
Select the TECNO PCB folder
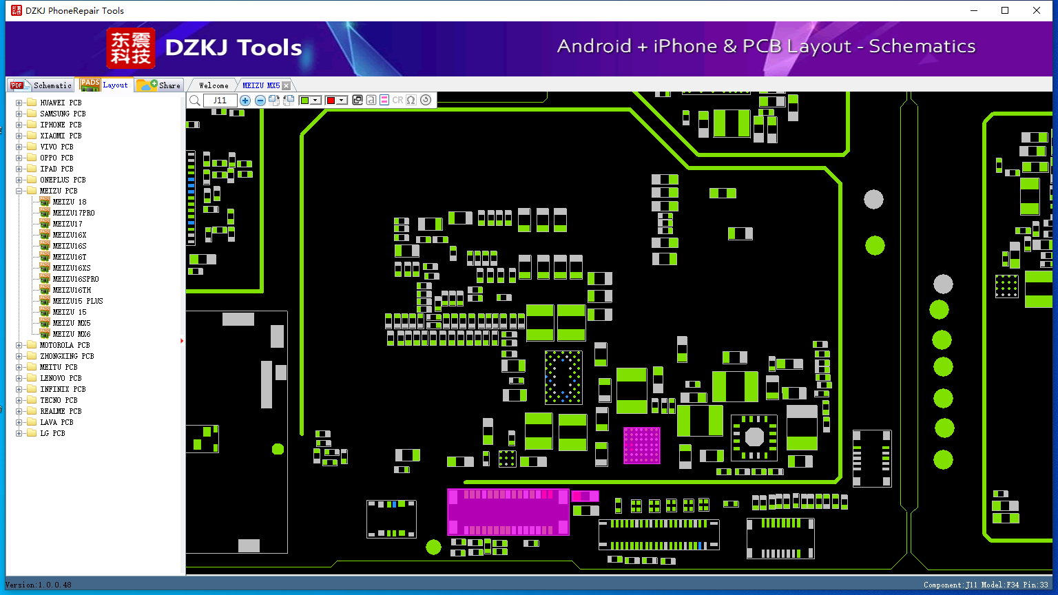point(59,400)
